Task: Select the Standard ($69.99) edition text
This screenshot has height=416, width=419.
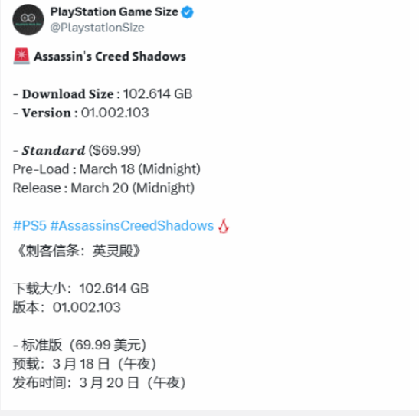Action: (77, 150)
